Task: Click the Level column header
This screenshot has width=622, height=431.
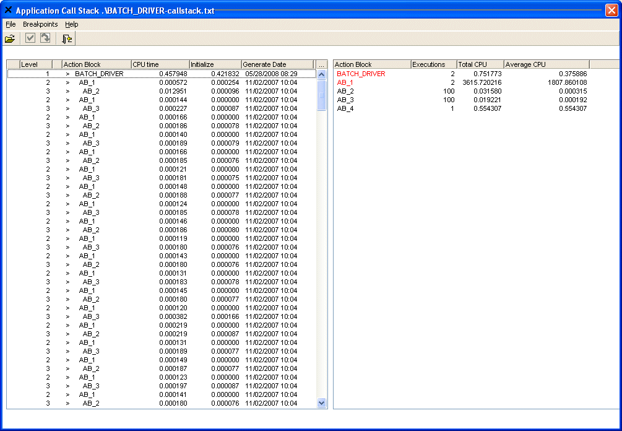Action: click(x=36, y=64)
